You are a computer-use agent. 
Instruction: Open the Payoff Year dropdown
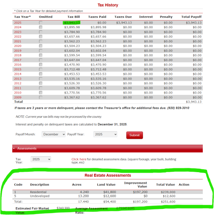pyautogui.click(x=105, y=134)
